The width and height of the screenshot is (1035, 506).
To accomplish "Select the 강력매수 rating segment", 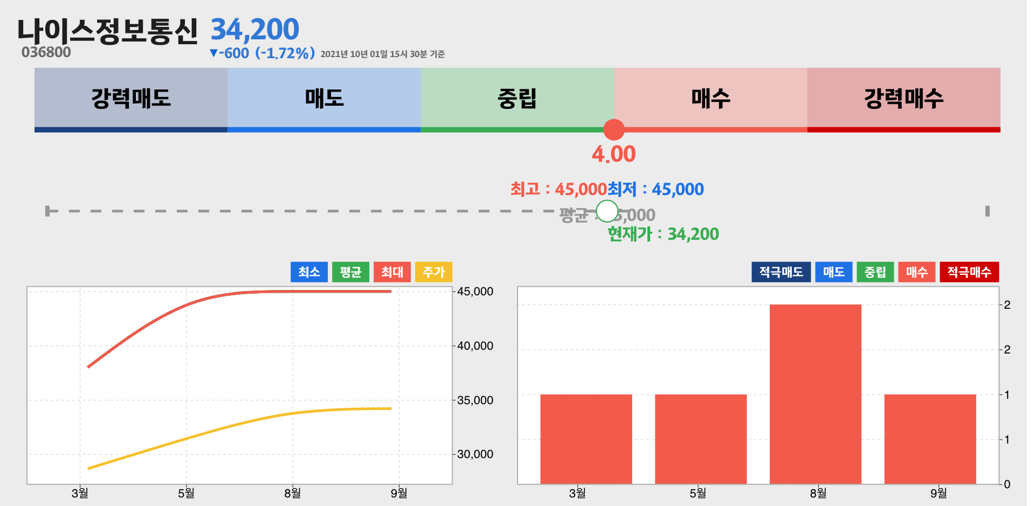I will point(904,100).
